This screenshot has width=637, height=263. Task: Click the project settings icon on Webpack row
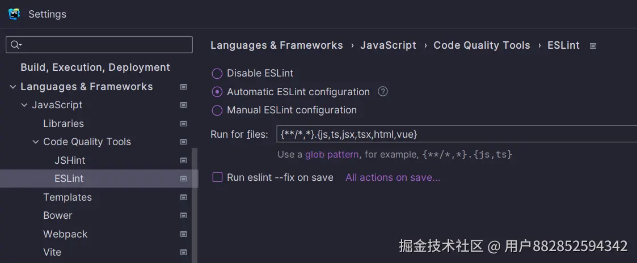(183, 234)
